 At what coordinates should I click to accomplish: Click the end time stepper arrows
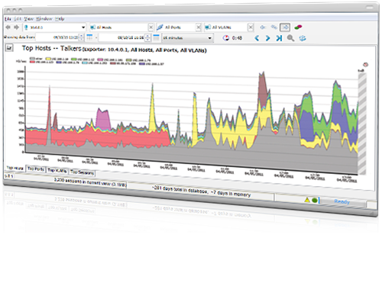coord(147,37)
